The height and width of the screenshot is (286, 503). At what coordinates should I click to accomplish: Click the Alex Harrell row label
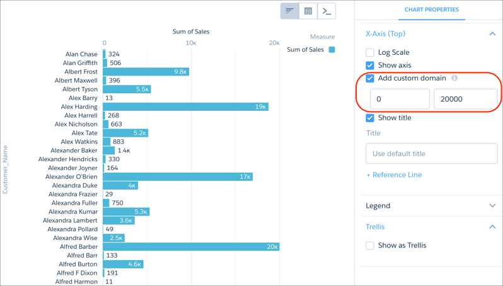(81, 115)
